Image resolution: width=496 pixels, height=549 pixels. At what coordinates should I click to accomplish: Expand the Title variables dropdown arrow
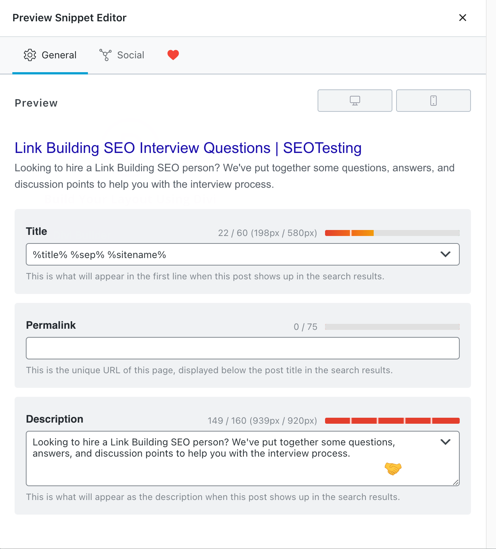[445, 254]
